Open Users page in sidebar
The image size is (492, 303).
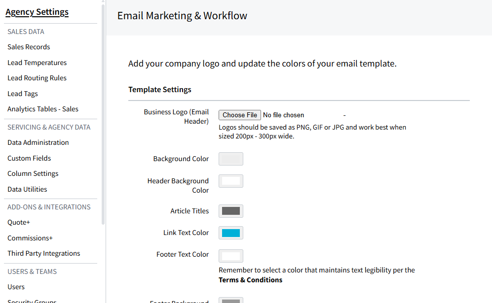16,287
